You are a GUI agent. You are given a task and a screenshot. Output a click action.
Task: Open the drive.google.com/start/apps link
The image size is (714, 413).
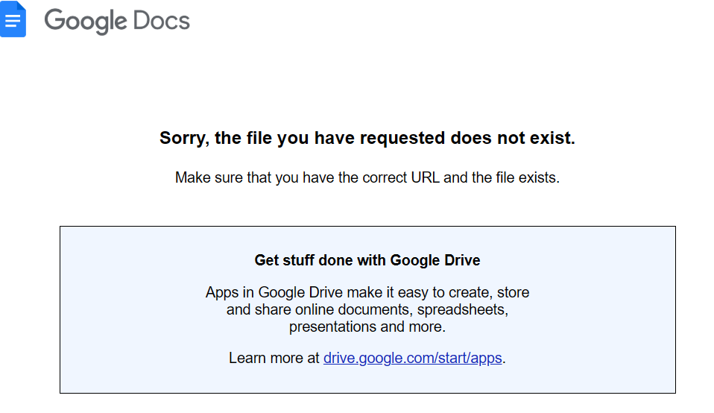click(x=413, y=358)
